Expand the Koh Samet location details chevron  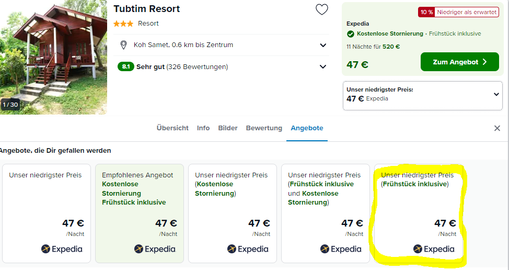[323, 45]
